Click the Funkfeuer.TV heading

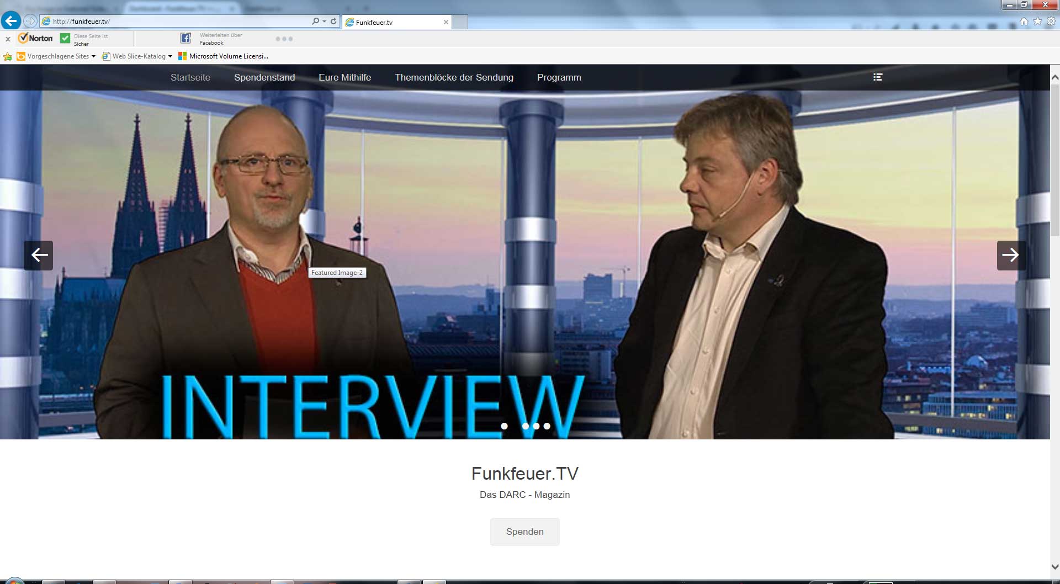(524, 474)
